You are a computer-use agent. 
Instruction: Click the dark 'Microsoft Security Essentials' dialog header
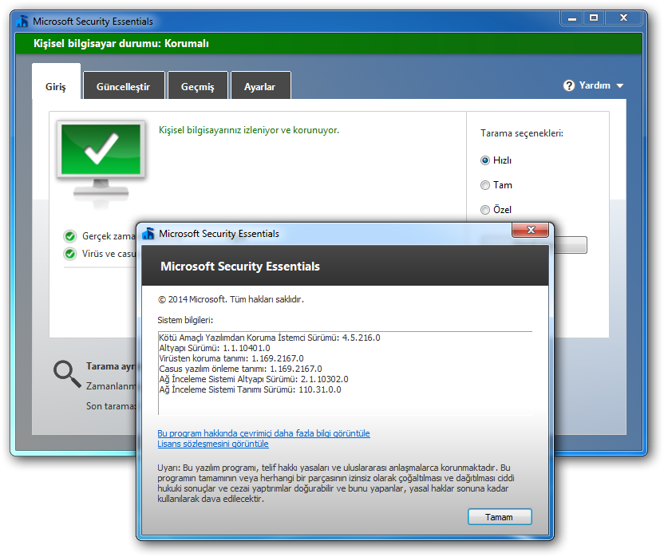[345, 266]
